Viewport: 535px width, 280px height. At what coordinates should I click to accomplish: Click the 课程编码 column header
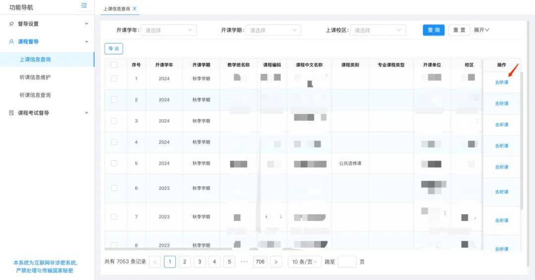[x=272, y=65]
